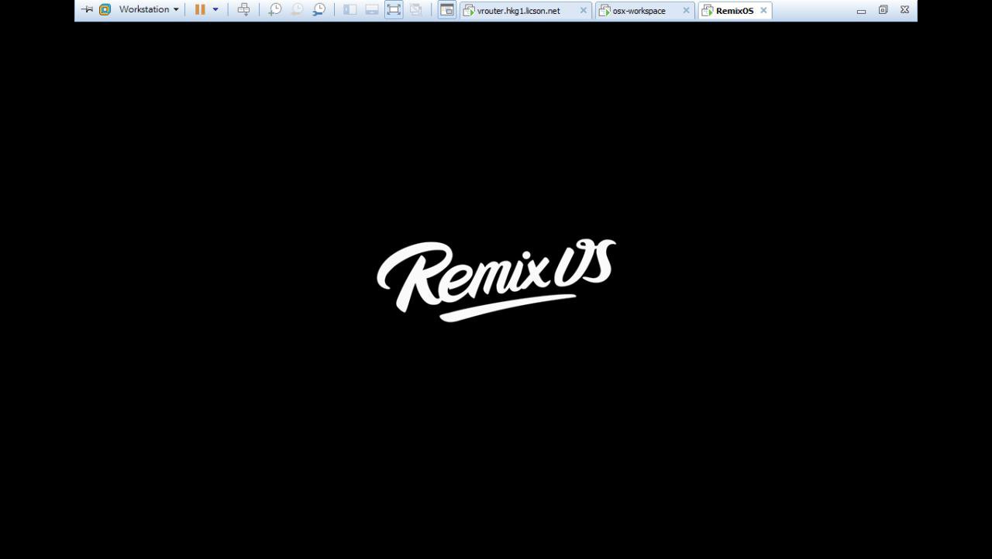
Task: Take a snapshot of this virtual machine
Action: pos(275,9)
